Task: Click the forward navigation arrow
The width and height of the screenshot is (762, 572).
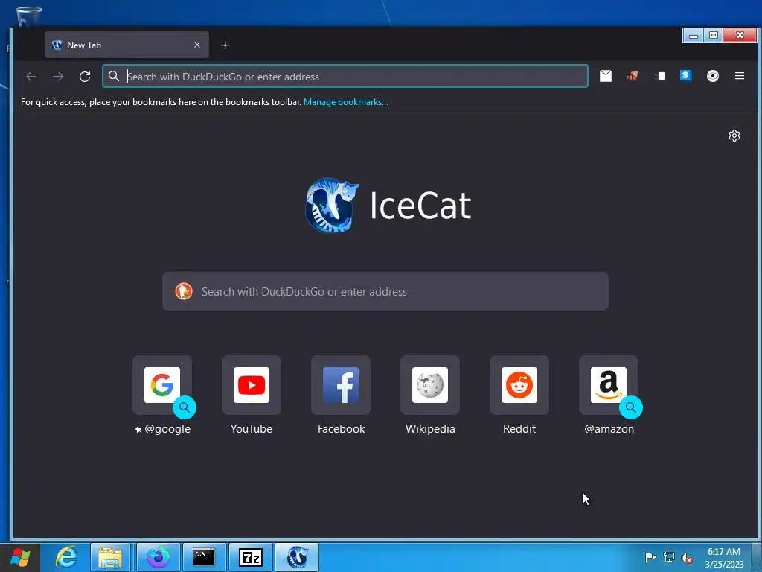Action: pos(58,77)
